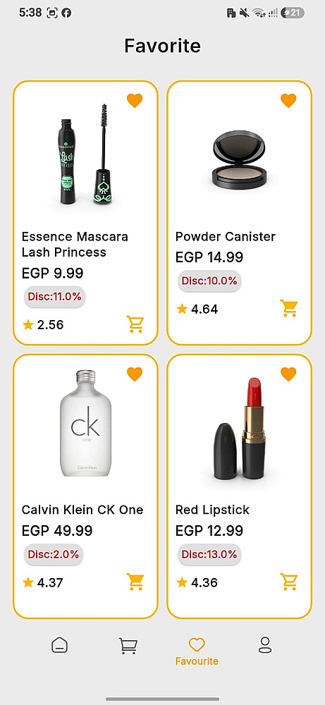The width and height of the screenshot is (325, 705).
Task: View the CK One perfume bottle image
Action: pos(85,423)
